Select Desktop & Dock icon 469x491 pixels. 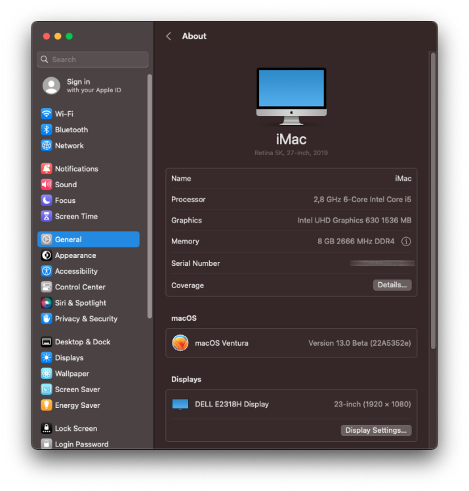click(47, 342)
